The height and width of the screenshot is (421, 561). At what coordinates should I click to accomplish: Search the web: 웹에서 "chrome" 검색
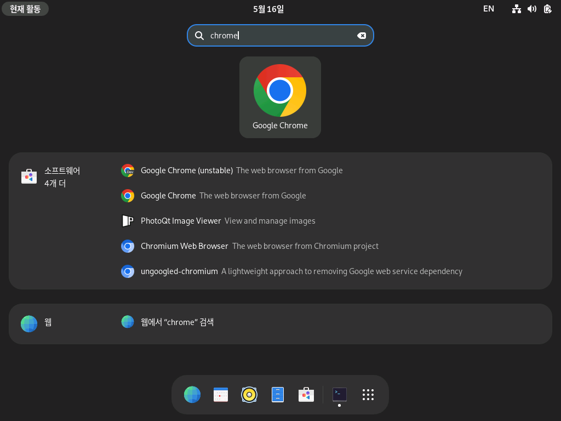tap(177, 322)
